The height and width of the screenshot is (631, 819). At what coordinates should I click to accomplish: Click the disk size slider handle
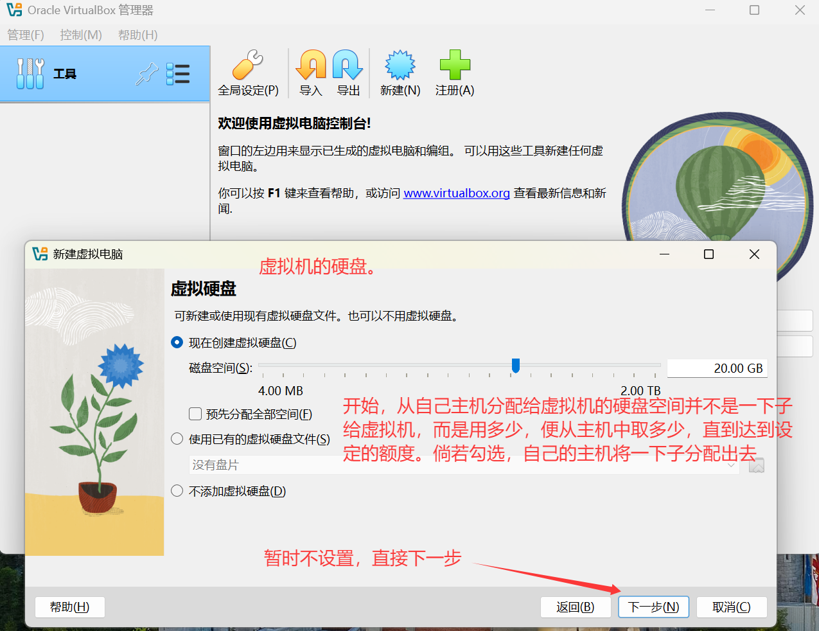pos(515,366)
